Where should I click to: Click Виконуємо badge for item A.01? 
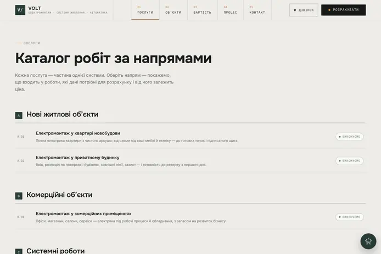click(x=349, y=137)
